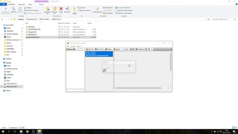Select Helyi lemez (C:) in navigation pane
The height and width of the screenshot is (134, 238).
tap(12, 84)
